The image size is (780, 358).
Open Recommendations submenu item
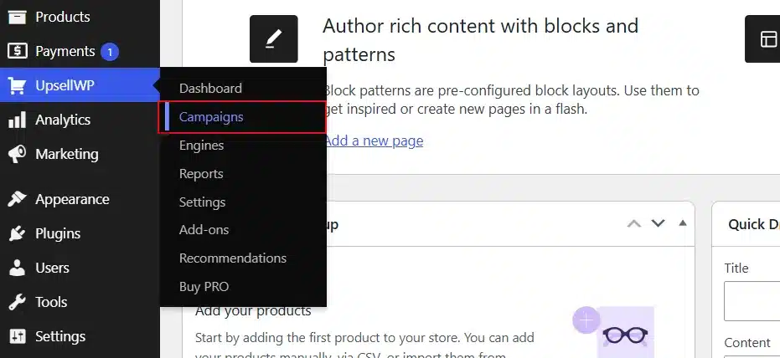pyautogui.click(x=233, y=258)
